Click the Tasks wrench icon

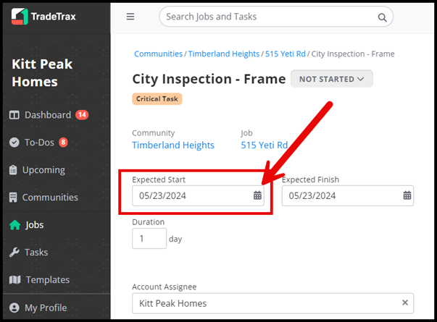(14, 252)
